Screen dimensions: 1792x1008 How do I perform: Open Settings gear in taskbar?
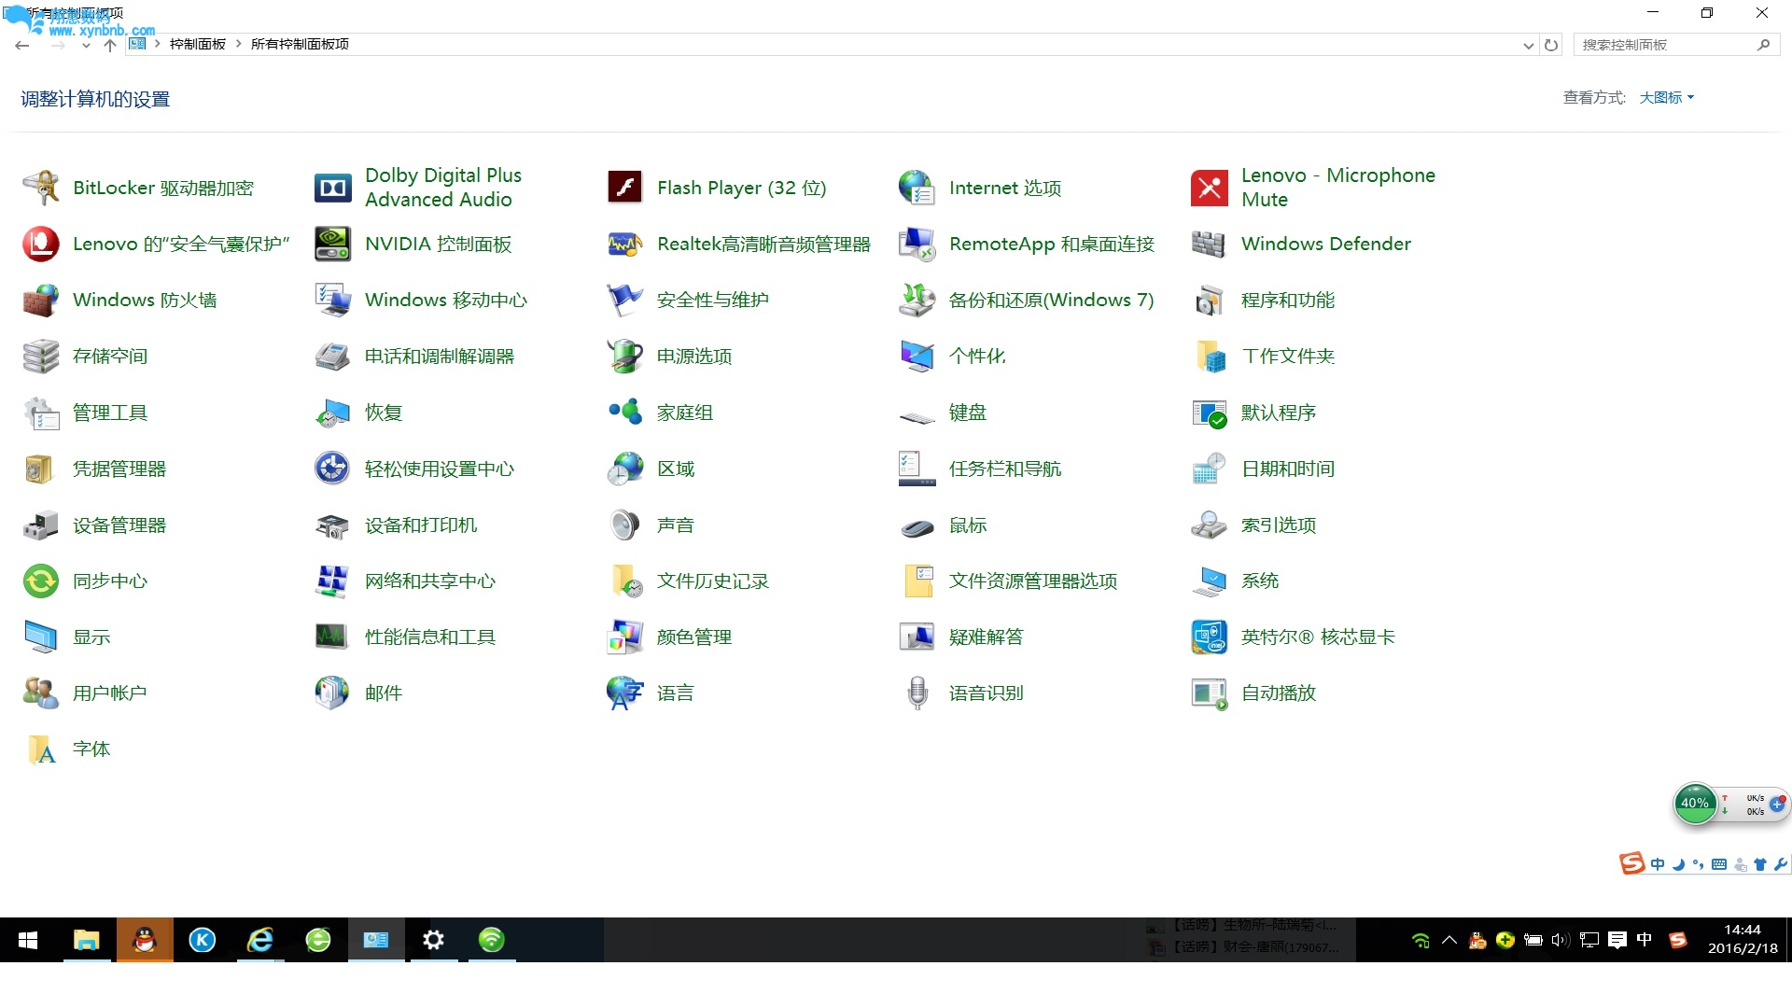pyautogui.click(x=433, y=940)
